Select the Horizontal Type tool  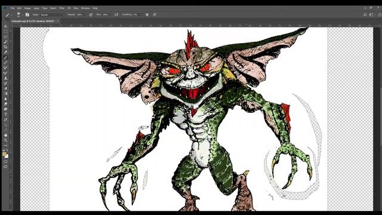(5, 114)
